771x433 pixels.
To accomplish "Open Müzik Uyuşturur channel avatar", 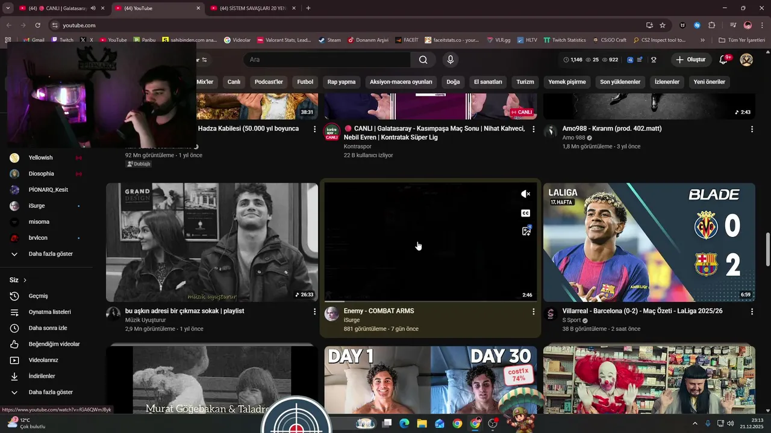I will tap(113, 313).
